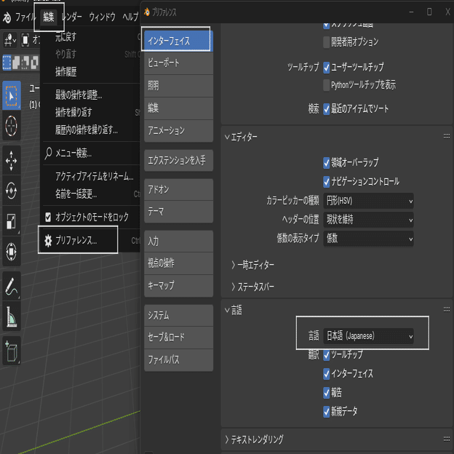Click the Blender logo in the main menu bar
This screenshot has height=454, width=454.
(7, 17)
